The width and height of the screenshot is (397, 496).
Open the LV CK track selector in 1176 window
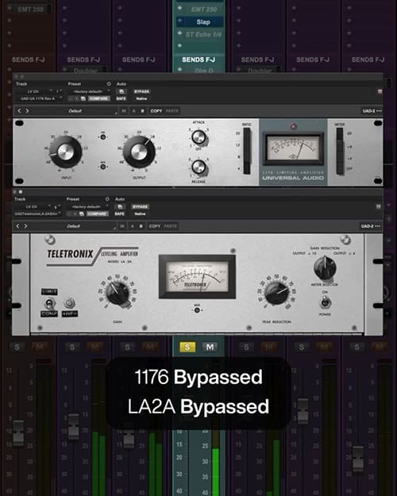(x=34, y=91)
